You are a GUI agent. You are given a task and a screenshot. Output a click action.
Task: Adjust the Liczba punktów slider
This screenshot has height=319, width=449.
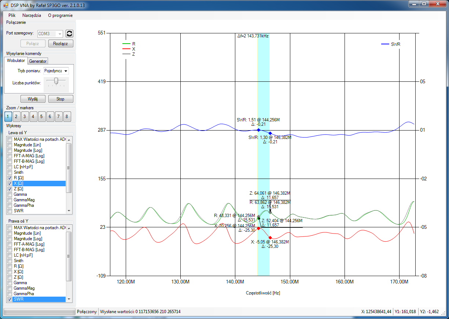(x=56, y=81)
